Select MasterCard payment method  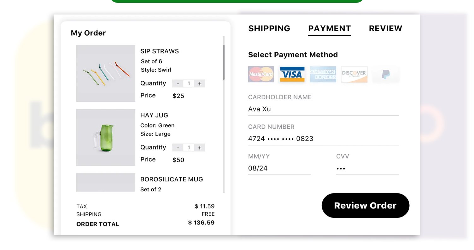(x=261, y=74)
